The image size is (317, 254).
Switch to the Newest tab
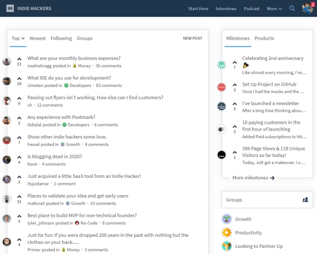pyautogui.click(x=38, y=38)
